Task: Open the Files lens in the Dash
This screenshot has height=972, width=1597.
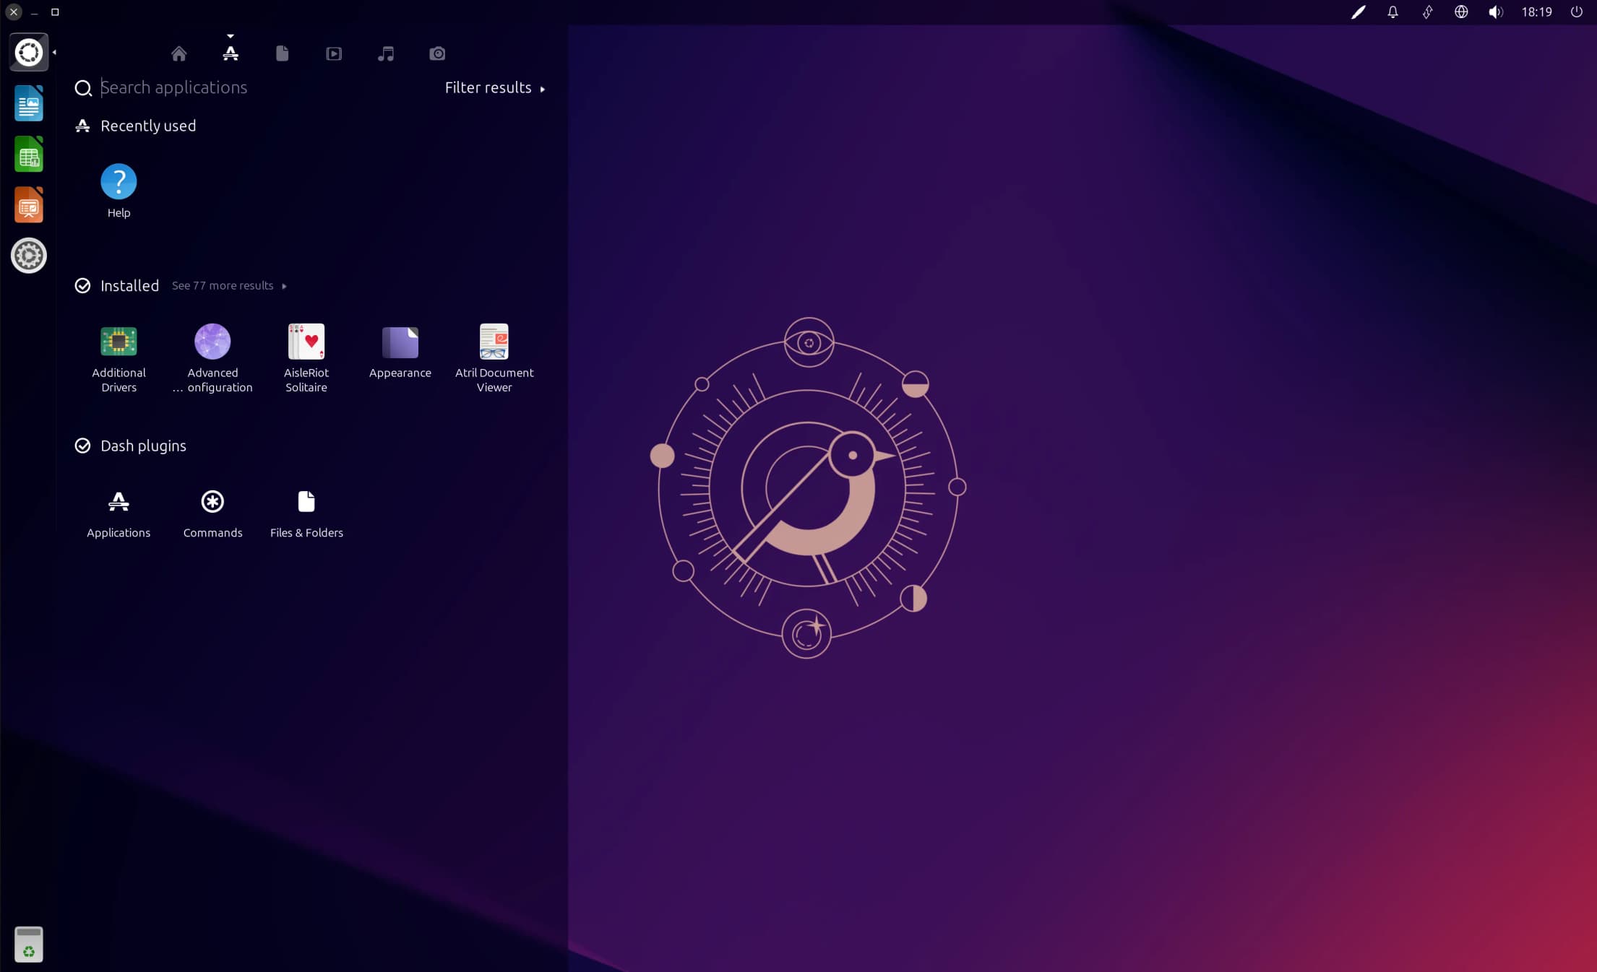Action: (282, 53)
